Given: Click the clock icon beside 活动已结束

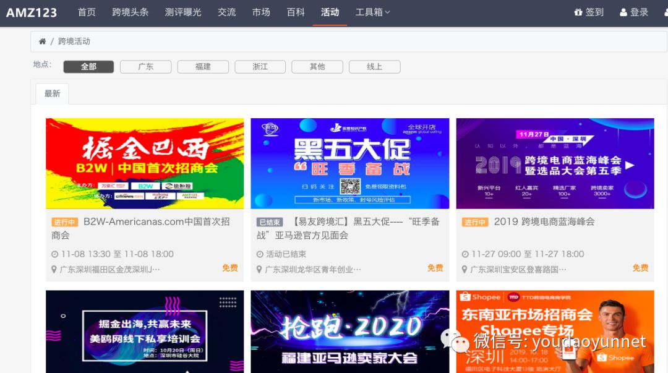Looking at the screenshot, I should tap(260, 254).
